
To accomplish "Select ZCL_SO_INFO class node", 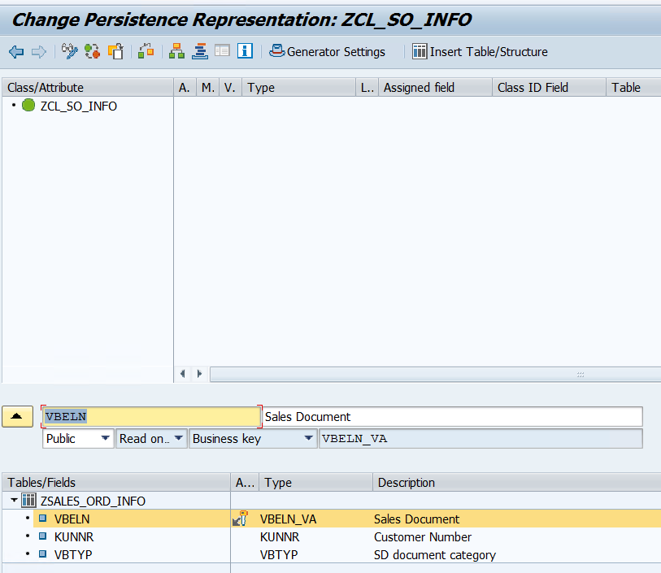I will 78,106.
